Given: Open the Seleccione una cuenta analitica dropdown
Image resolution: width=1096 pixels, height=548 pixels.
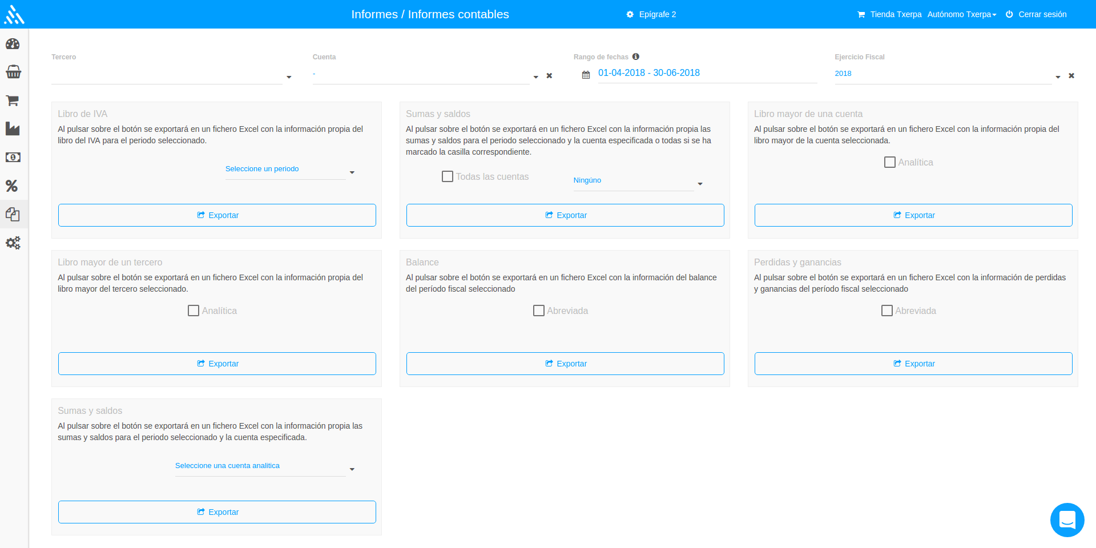Looking at the screenshot, I should [x=262, y=466].
